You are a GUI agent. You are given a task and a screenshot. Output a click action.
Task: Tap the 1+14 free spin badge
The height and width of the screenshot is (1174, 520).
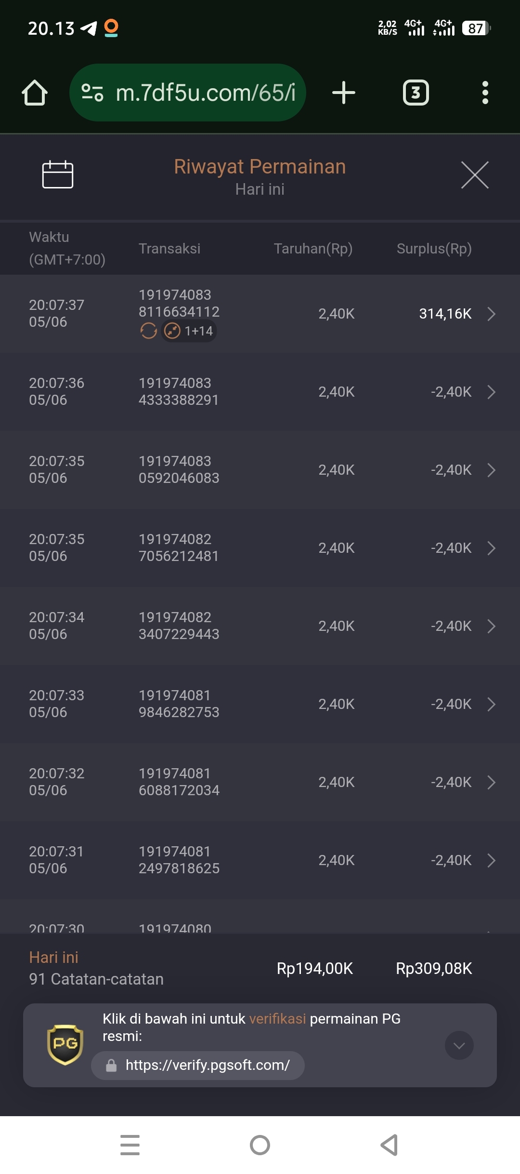[189, 331]
